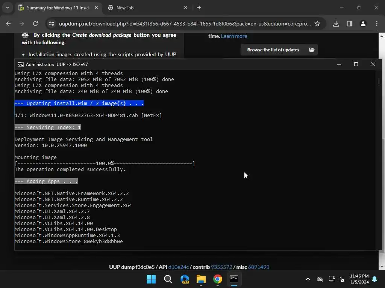
Task: Click 'Windows11.0-KB5032763-x64-NDP481.cab' line
Action: [x=88, y=115]
